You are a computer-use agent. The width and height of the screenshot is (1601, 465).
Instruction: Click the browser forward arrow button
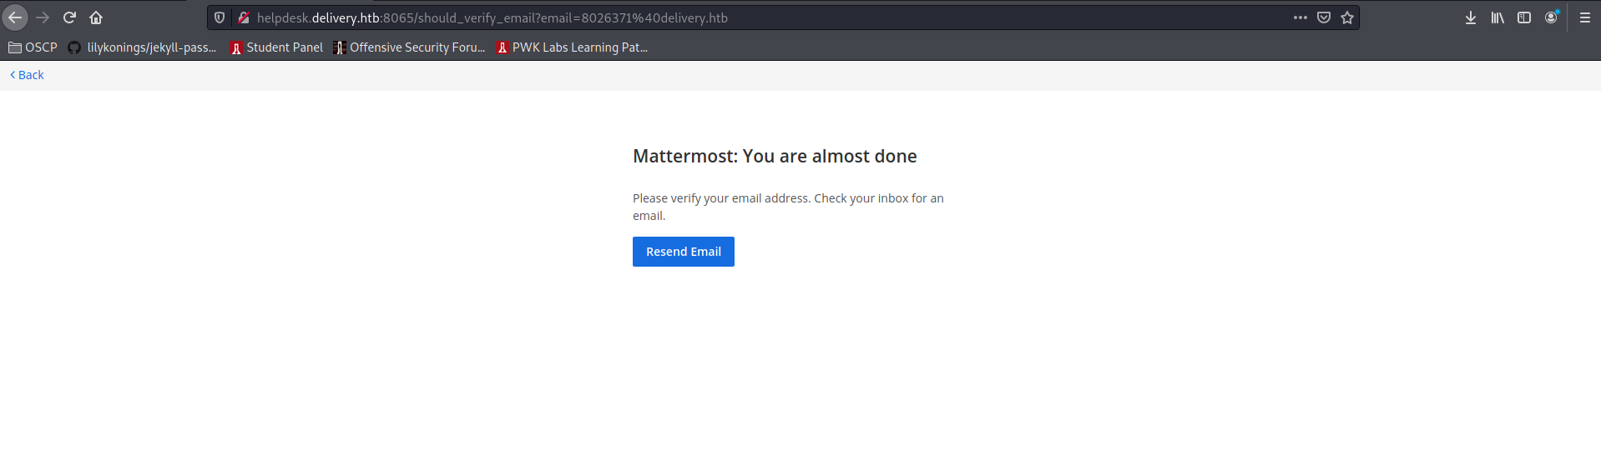click(x=43, y=17)
